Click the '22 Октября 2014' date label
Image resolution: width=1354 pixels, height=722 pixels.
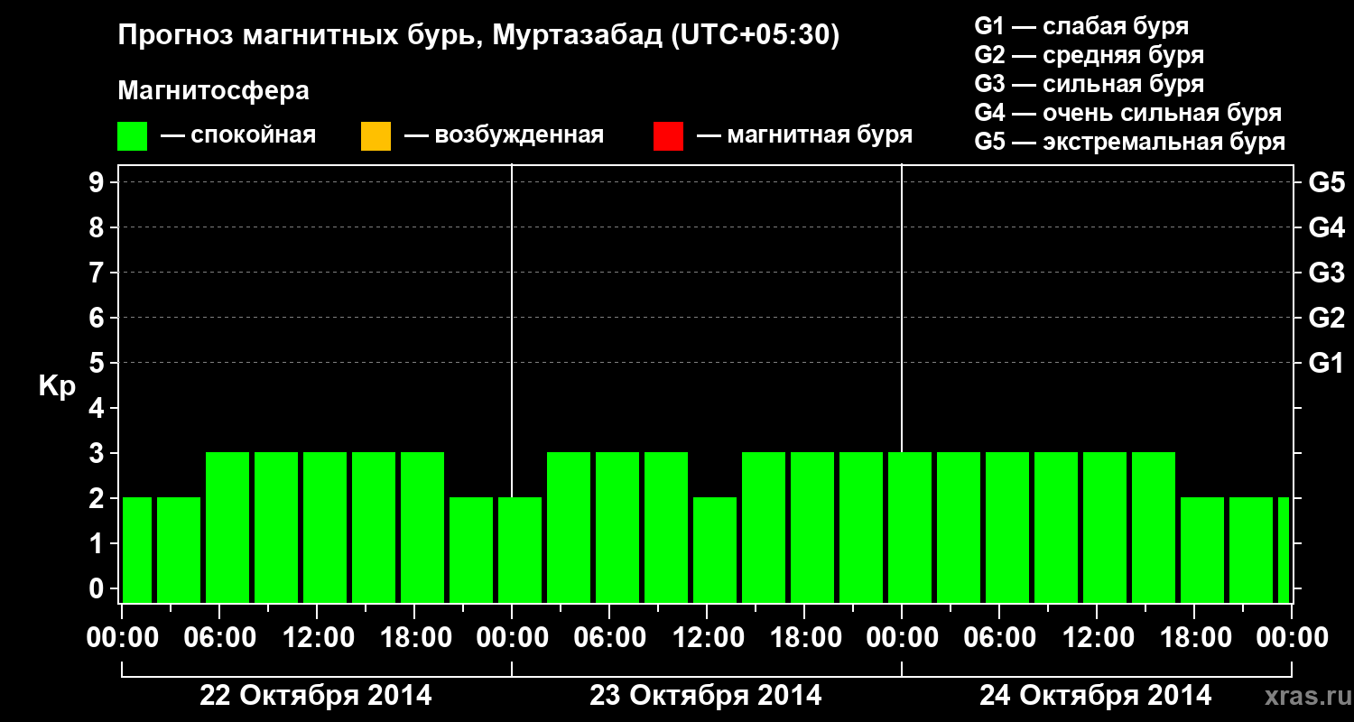click(x=316, y=696)
